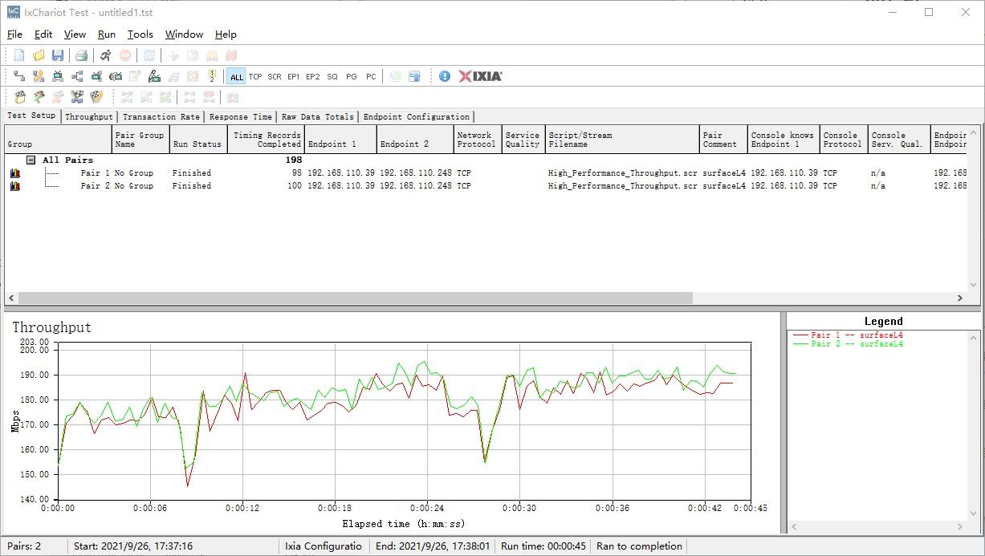The image size is (985, 556).
Task: Click the Endpoint 2 column header
Action: (415, 140)
